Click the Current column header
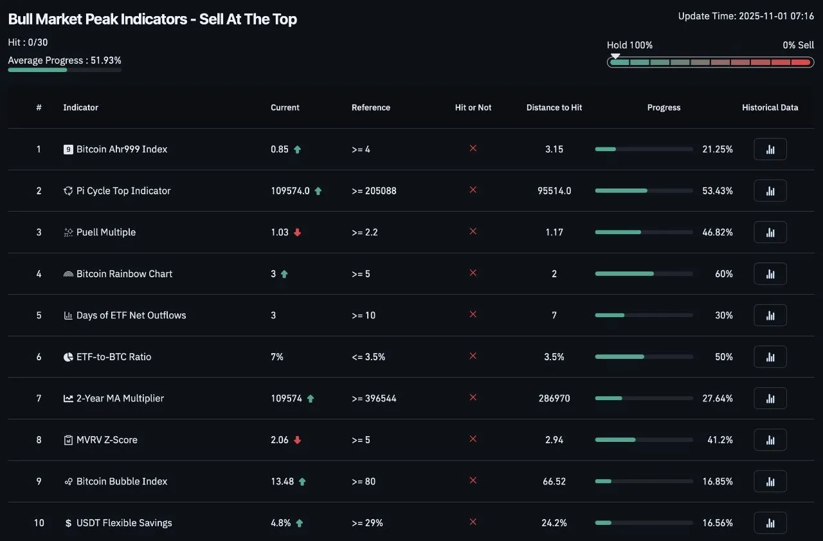The image size is (823, 541). pos(285,107)
